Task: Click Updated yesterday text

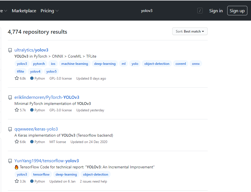Action: pyautogui.click(x=90, y=110)
